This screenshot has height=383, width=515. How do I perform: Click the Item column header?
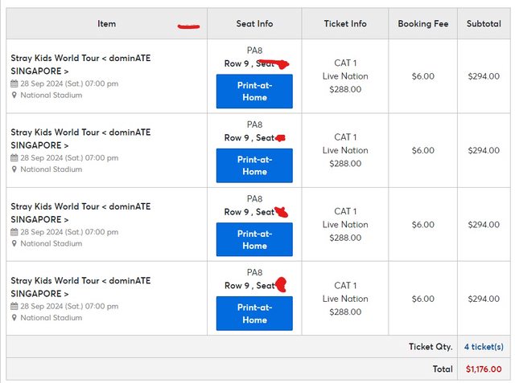(106, 24)
